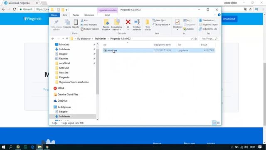Screen dimensions: 266x150
Task: Open the Taşıma hedefi move-to menu
Action: (106, 25)
